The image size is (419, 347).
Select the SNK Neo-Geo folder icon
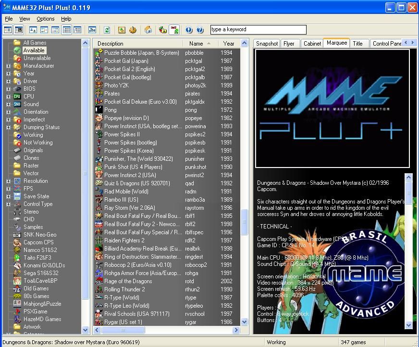[17, 235]
